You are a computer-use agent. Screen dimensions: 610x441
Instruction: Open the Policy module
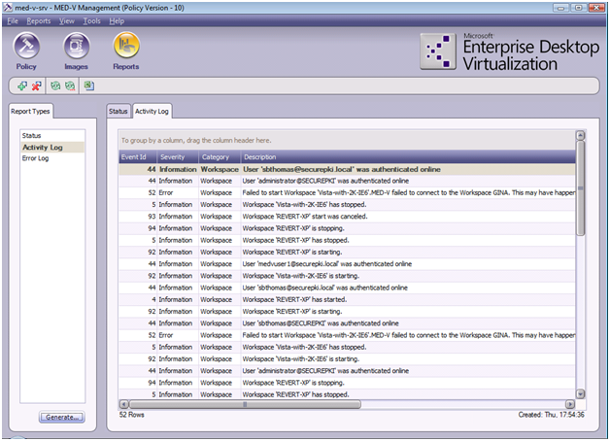pyautogui.click(x=26, y=51)
